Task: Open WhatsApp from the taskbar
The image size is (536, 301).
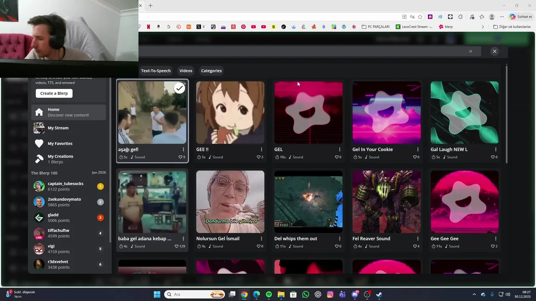Action: coord(306,294)
